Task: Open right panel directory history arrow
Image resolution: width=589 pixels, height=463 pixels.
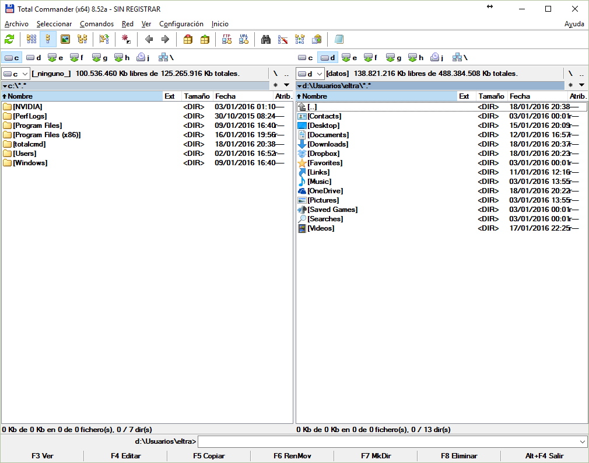Action: (581, 85)
